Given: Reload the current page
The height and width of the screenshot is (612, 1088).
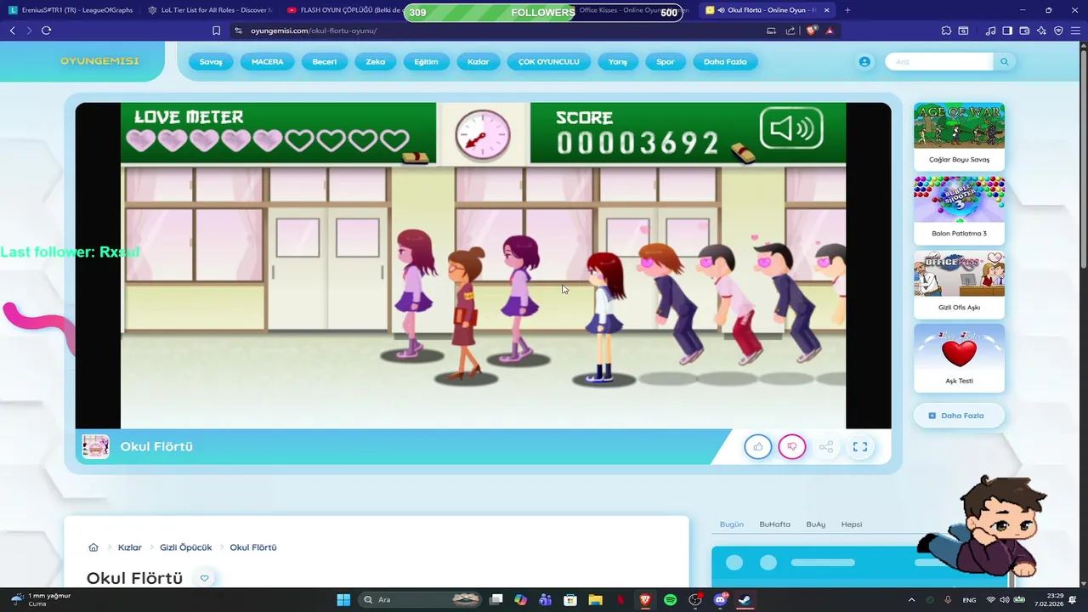Looking at the screenshot, I should (46, 31).
